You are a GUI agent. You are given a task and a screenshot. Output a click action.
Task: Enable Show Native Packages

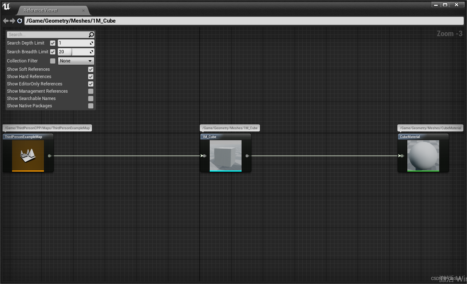[x=91, y=106]
